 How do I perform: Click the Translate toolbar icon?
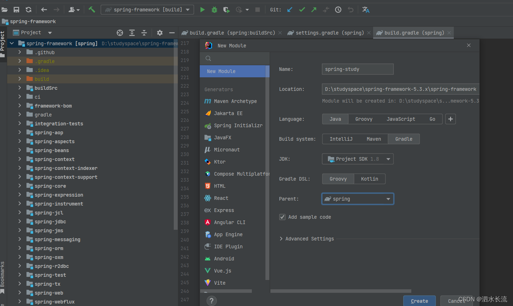[x=366, y=10]
